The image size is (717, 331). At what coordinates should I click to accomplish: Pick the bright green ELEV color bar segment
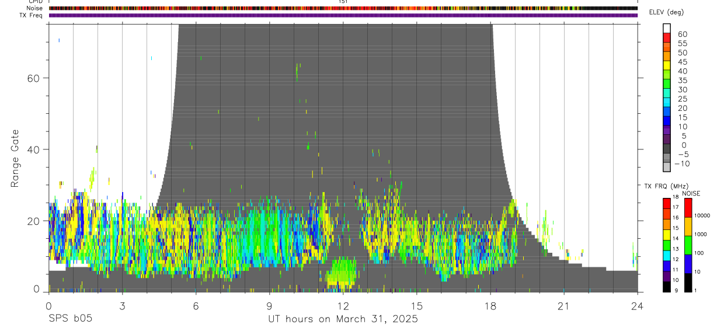(x=667, y=83)
